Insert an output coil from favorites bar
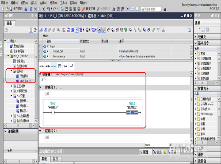Image resolution: width=221 pixels, height=164 pixels. point(53,66)
